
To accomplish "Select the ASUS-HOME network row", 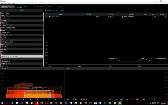I will pyautogui.click(x=22, y=13).
